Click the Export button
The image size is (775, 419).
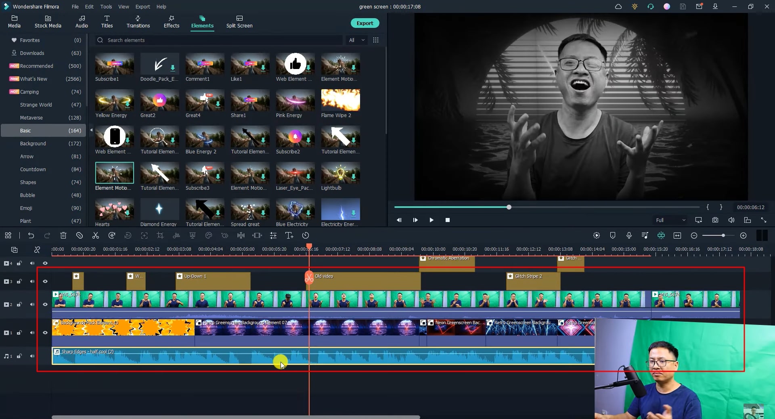click(x=364, y=23)
